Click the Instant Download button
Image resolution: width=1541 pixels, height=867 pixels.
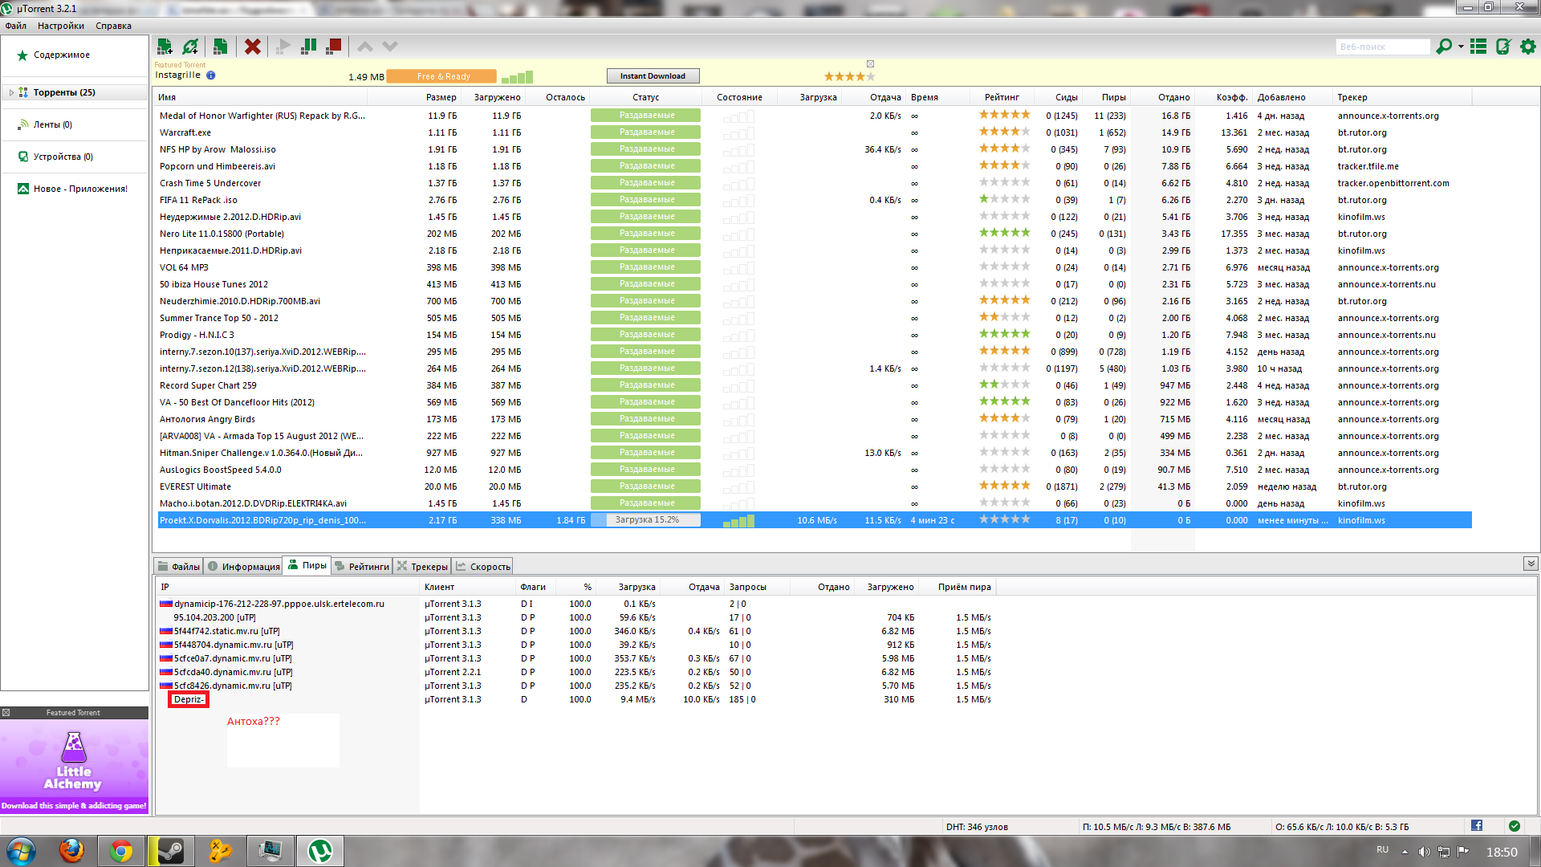click(x=653, y=76)
